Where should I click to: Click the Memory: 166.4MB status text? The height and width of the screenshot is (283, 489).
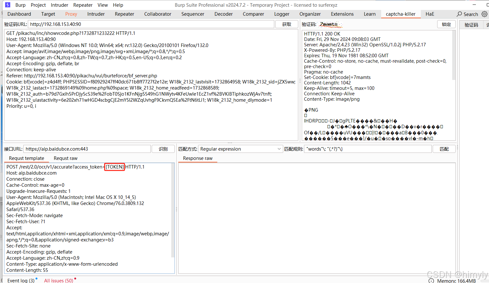click(456, 281)
